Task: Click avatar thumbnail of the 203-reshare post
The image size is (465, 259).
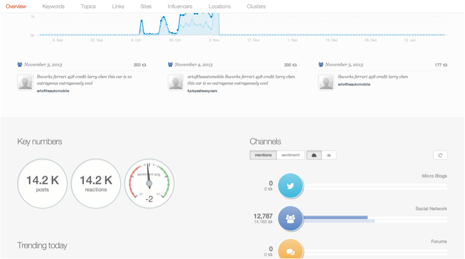Action: pyautogui.click(x=25, y=82)
